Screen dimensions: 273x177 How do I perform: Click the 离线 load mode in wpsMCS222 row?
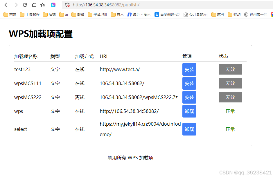pos(80,97)
